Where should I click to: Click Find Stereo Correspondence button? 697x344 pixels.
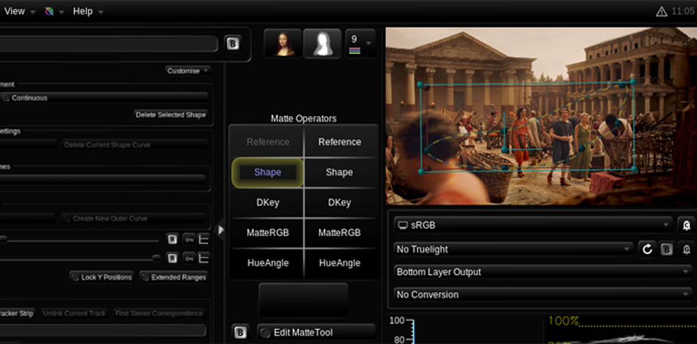pyautogui.click(x=159, y=313)
